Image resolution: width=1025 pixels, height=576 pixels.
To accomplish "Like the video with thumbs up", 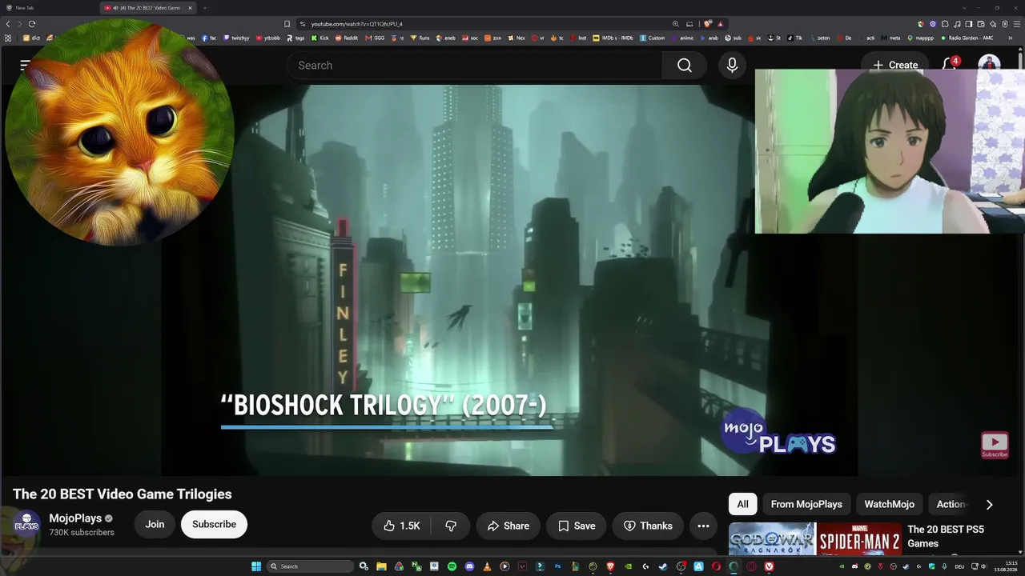I will point(401,526).
